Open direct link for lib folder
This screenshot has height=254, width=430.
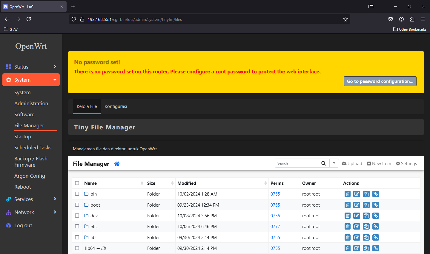[x=376, y=238]
